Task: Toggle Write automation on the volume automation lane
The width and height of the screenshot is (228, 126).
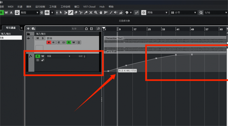Action: [43, 56]
